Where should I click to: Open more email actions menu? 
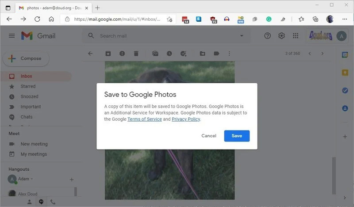tap(229, 54)
